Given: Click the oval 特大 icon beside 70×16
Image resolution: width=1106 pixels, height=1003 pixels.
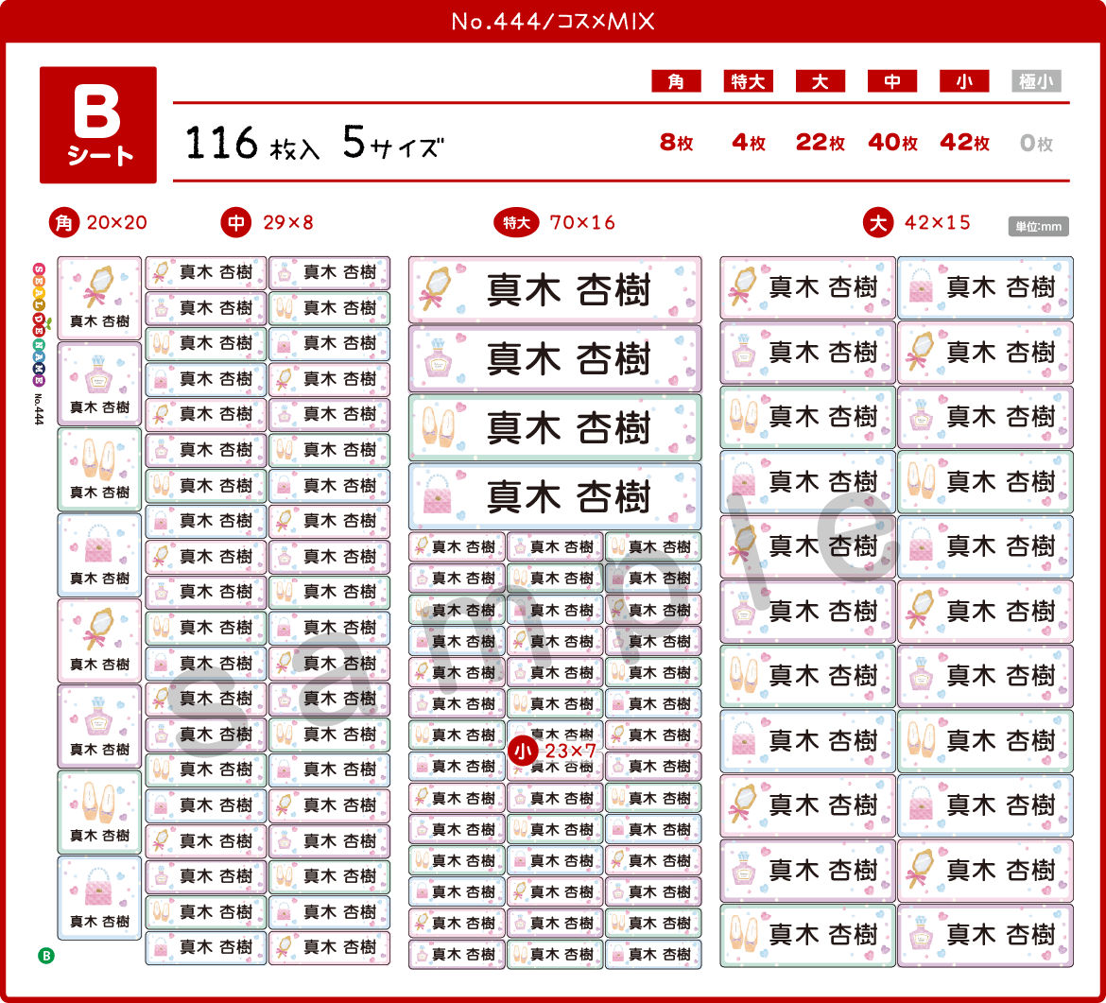Looking at the screenshot, I should click(x=516, y=223).
